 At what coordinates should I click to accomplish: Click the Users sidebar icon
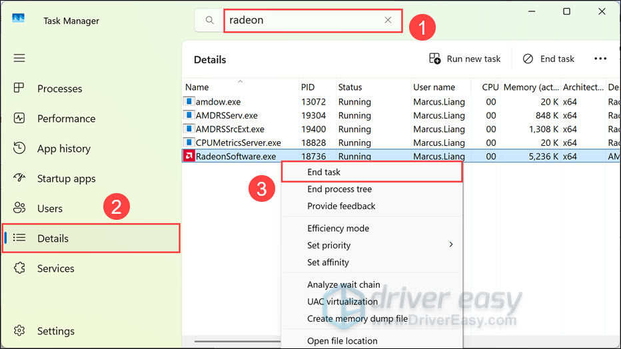click(x=19, y=208)
